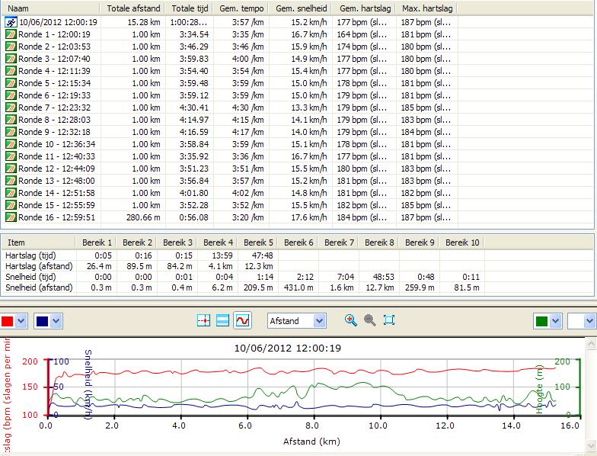The image size is (597, 456).
Task: Open the Afstand x-axis dropdown
Action: [x=320, y=321]
